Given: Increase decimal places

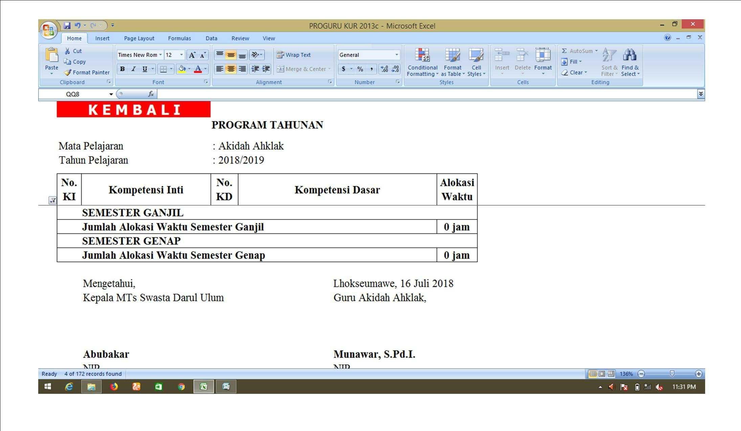Looking at the screenshot, I should point(384,69).
